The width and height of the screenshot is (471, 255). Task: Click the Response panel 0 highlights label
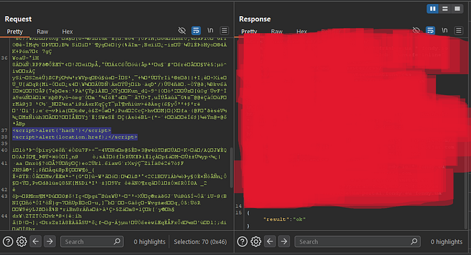(447, 242)
